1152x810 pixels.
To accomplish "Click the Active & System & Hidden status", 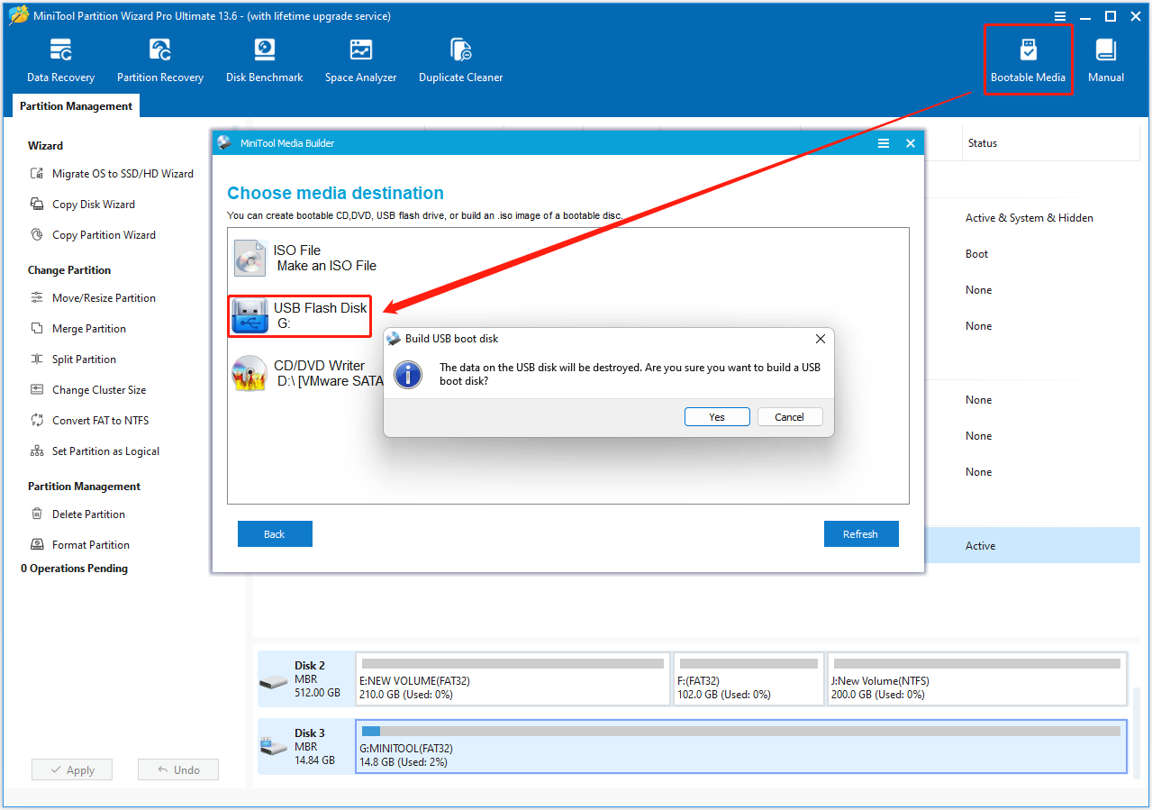I will pos(1030,218).
